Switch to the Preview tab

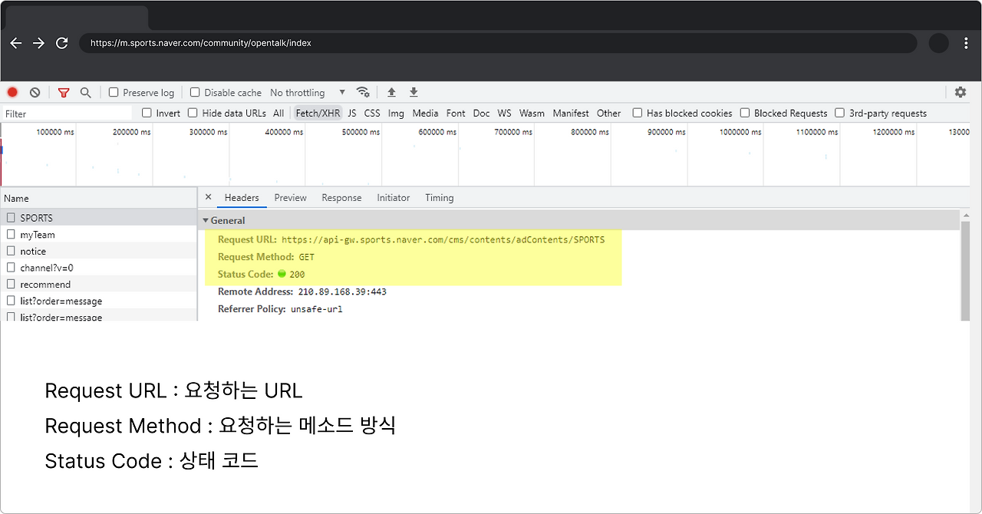pyautogui.click(x=290, y=197)
